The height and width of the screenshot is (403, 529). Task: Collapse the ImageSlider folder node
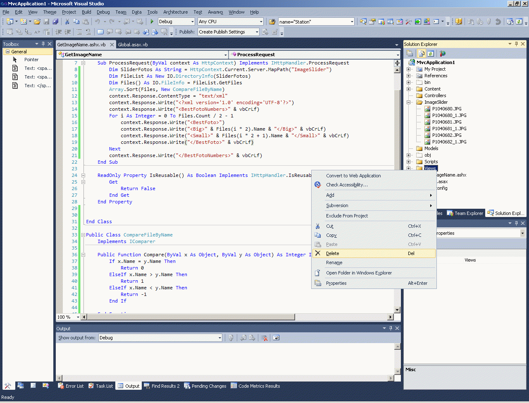click(409, 102)
